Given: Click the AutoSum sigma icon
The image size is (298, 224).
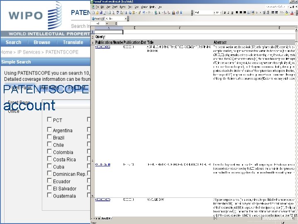Looking at the screenshot, I should click(x=159, y=12).
